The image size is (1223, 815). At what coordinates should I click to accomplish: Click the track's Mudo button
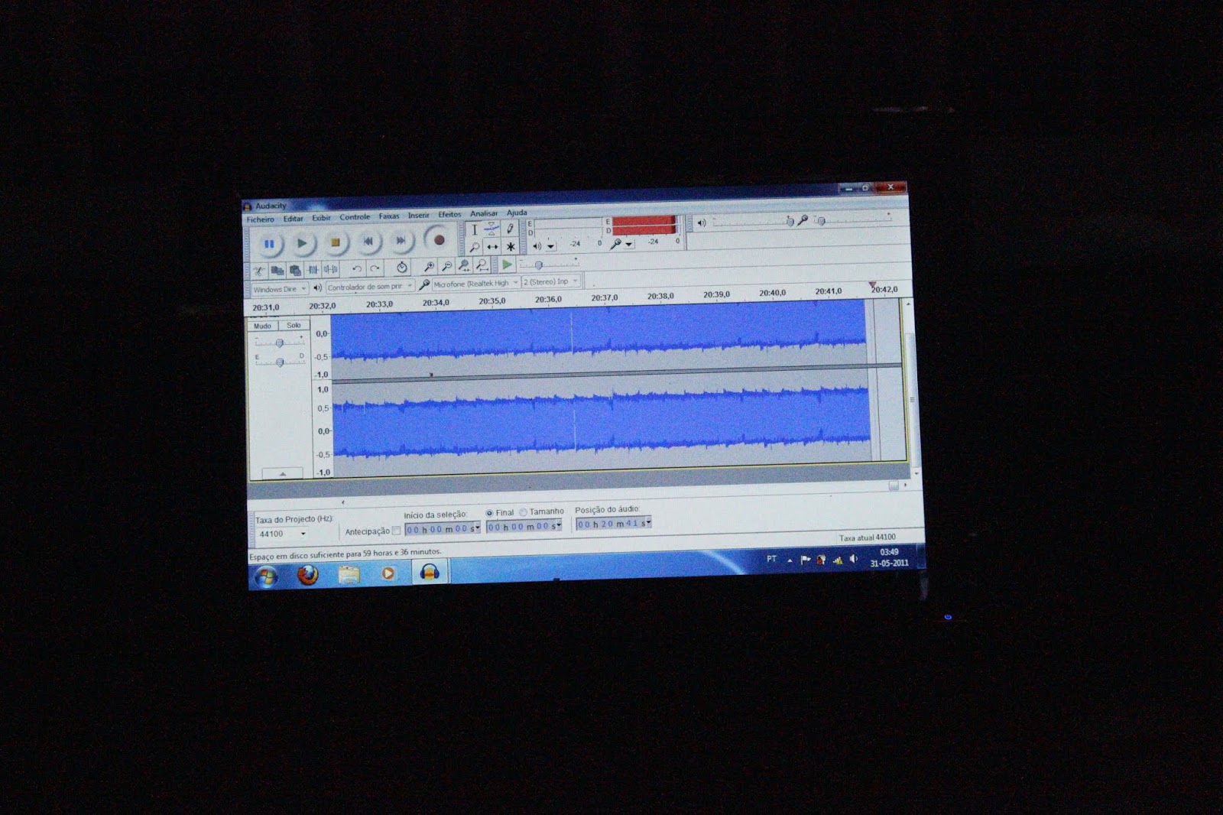pos(262,326)
